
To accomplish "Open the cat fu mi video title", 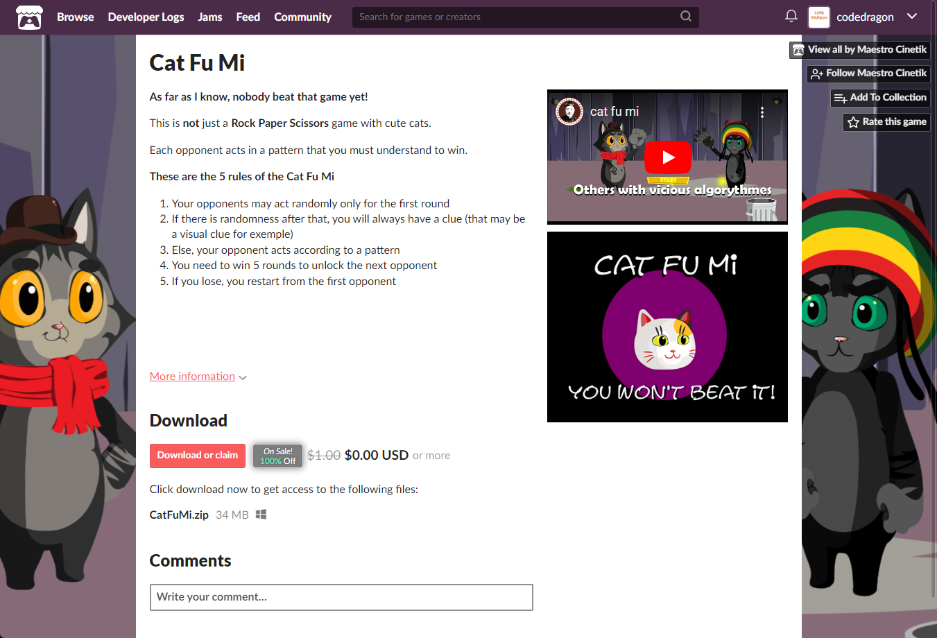I will [x=614, y=112].
